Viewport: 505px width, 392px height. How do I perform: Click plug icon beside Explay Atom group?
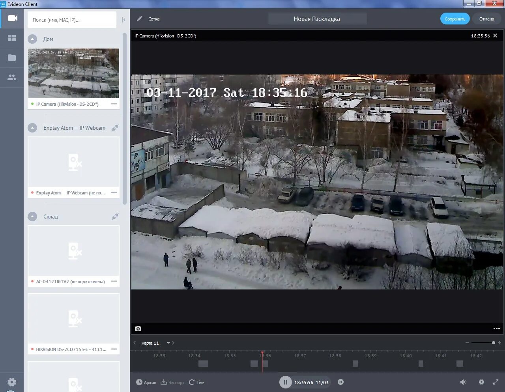point(115,128)
